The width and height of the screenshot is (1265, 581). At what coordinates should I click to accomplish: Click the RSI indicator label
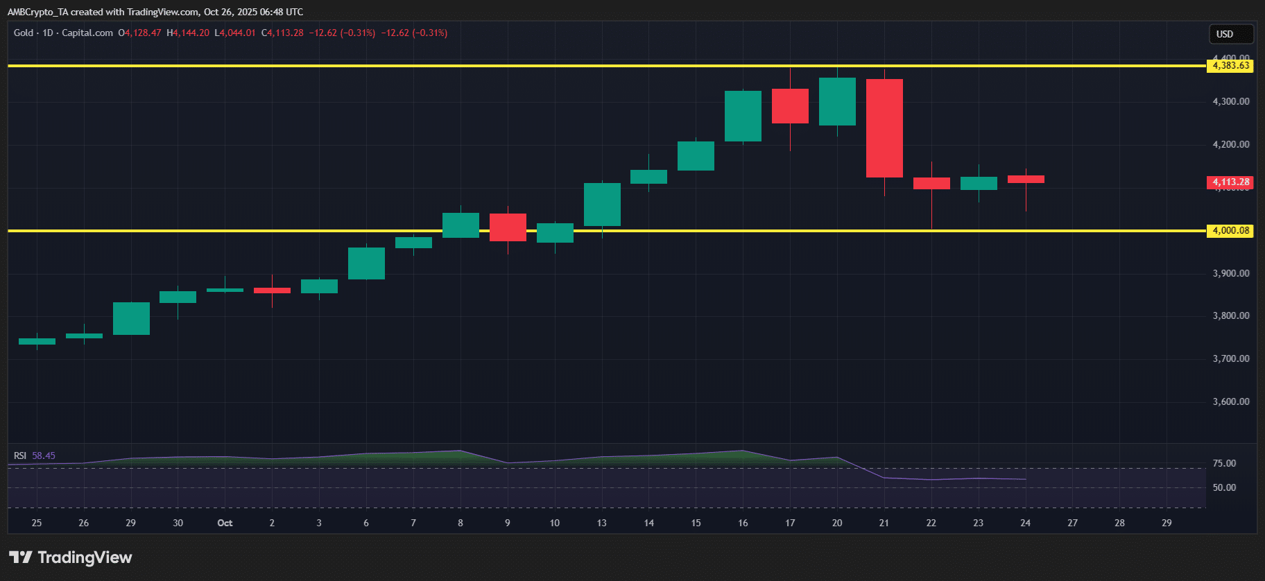click(x=20, y=456)
